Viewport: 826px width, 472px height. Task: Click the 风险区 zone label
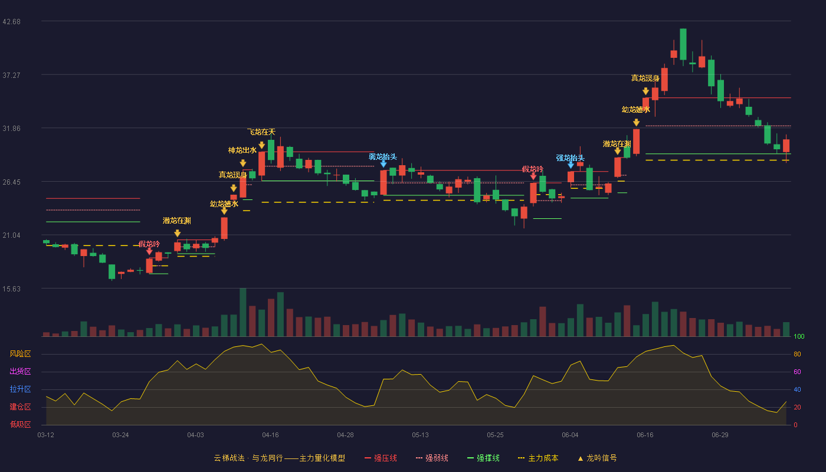click(x=20, y=354)
